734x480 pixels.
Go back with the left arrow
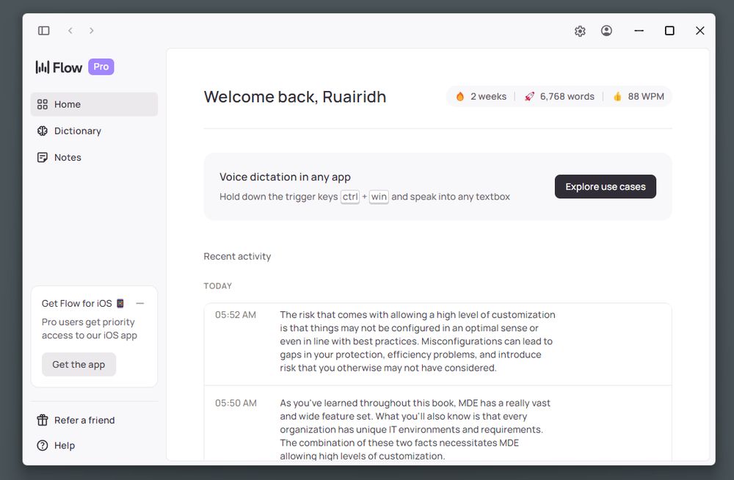70,30
